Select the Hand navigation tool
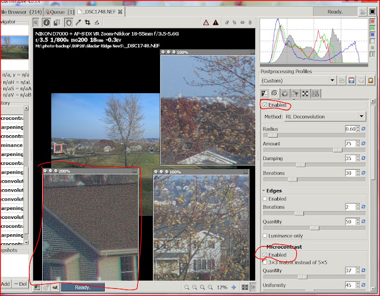This screenshot has height=296, width=380. pyautogui.click(x=69, y=23)
